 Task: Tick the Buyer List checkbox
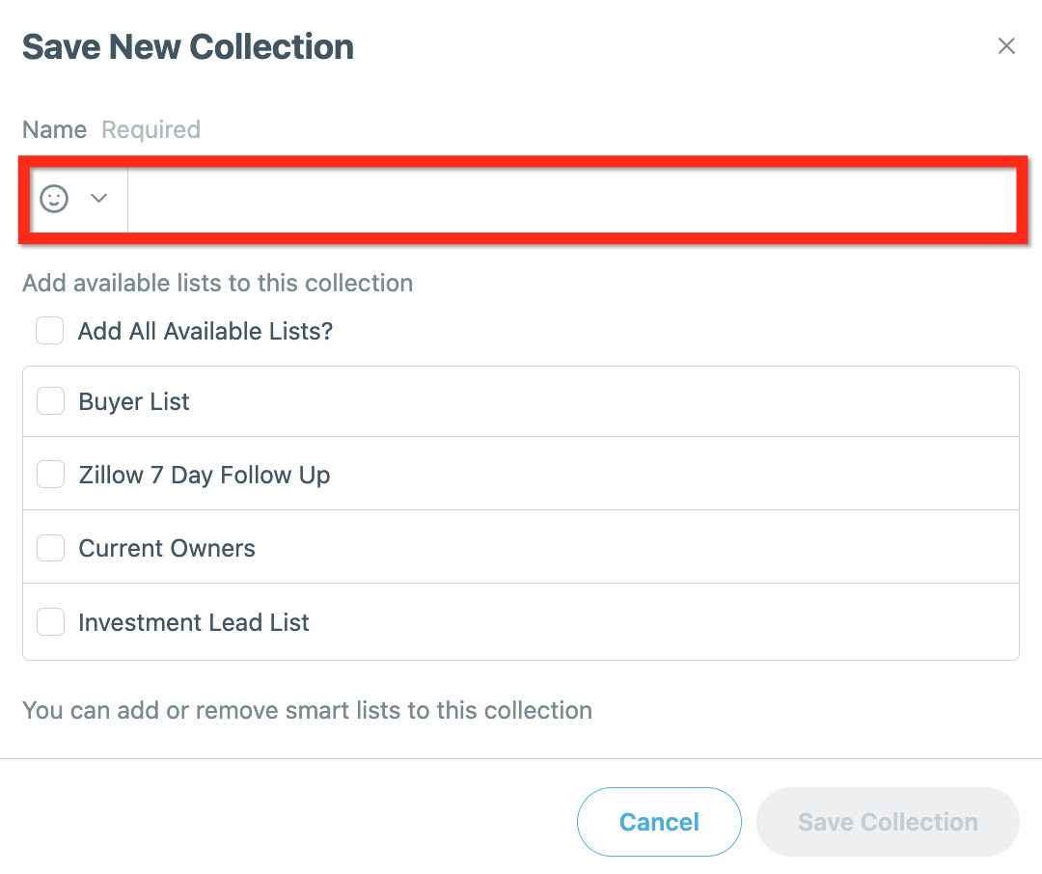tap(50, 401)
